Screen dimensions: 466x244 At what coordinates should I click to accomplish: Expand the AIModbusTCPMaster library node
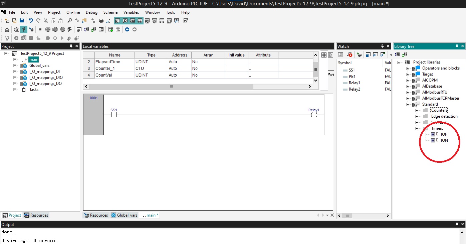point(408,98)
